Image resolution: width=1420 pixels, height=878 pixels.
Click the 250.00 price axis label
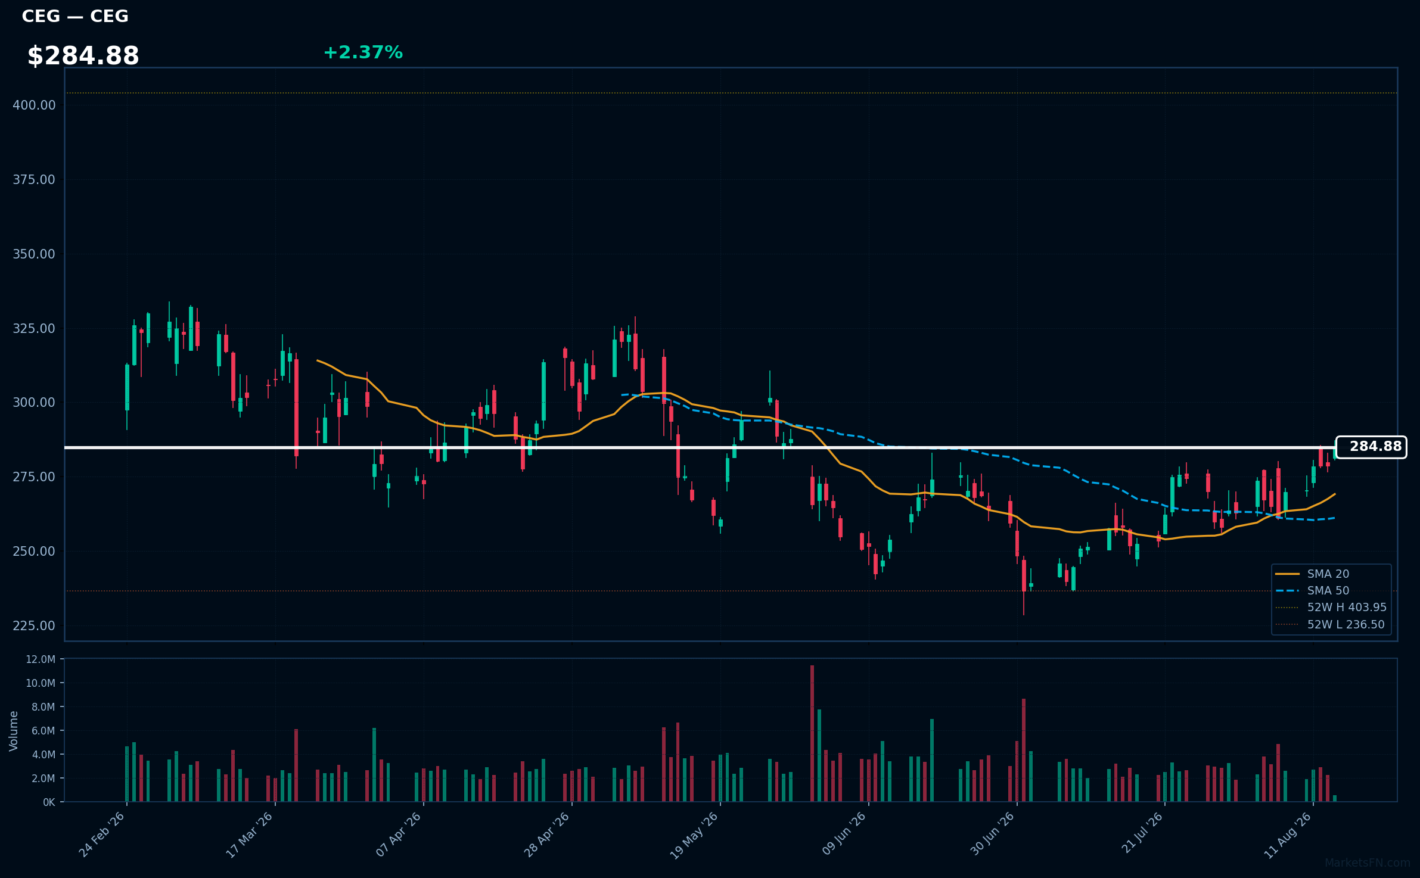pyautogui.click(x=34, y=551)
